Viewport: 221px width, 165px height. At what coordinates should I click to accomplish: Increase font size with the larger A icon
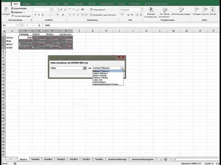pyautogui.click(x=61, y=10)
